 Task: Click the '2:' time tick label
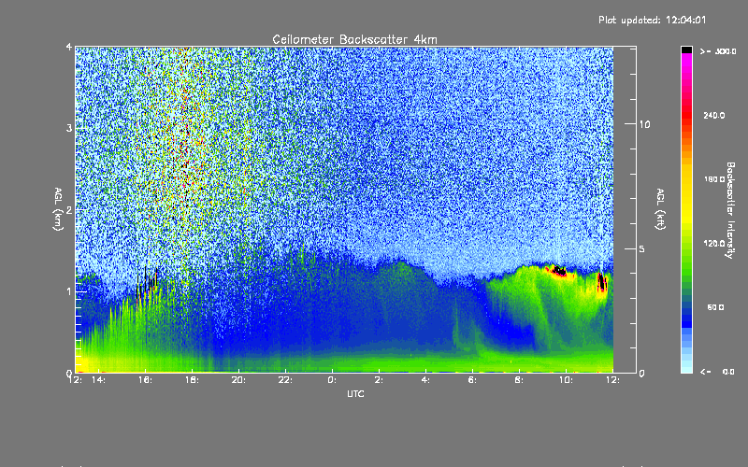pos(379,380)
